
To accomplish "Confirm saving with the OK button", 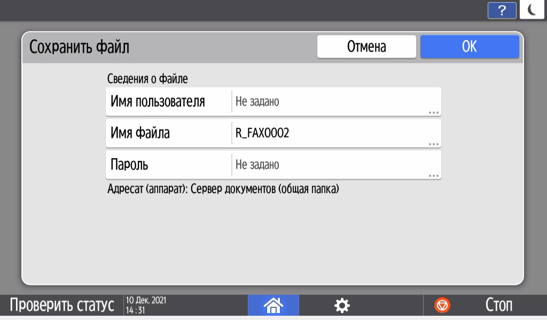I will coord(470,46).
